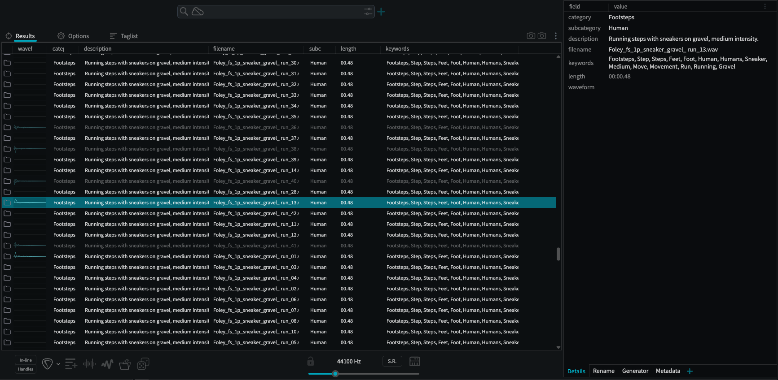The width and height of the screenshot is (778, 380).
Task: Click folder icon for run_01 row
Action: click(7, 256)
